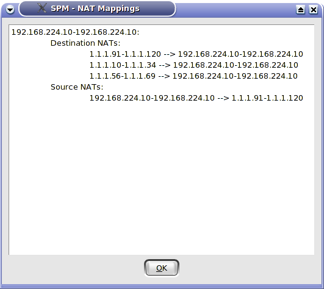Select the 1.1.1.10-1.1.1.34 destination mapping row
The height and width of the screenshot is (289, 324).
point(194,65)
